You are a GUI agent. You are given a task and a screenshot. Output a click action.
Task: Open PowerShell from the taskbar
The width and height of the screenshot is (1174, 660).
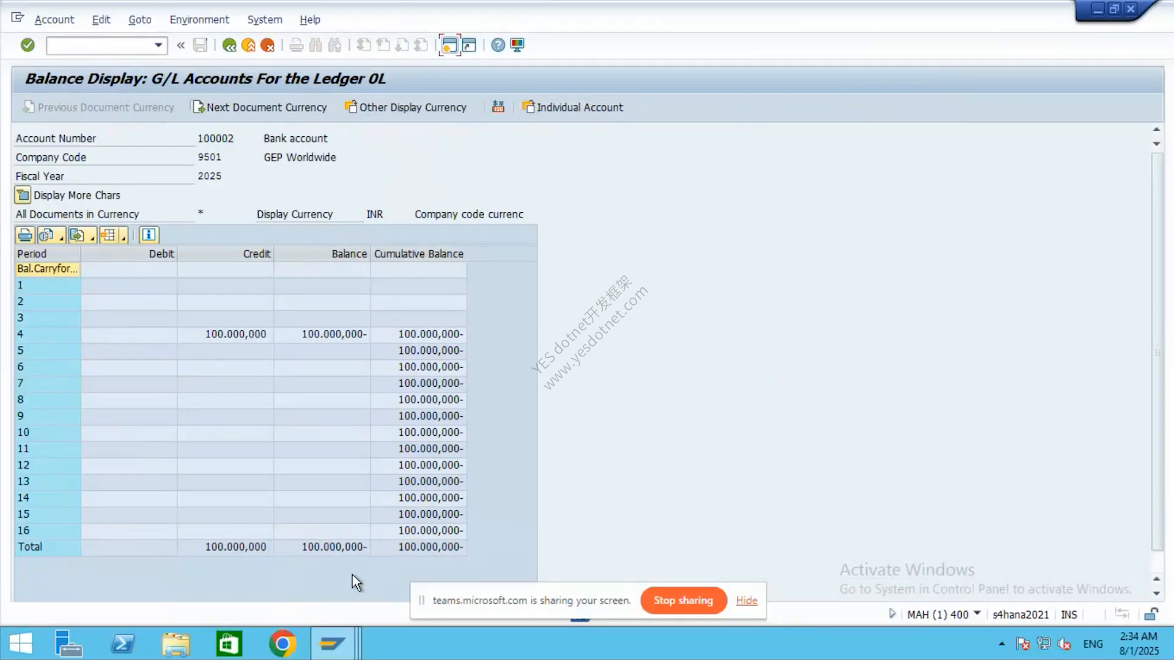123,643
